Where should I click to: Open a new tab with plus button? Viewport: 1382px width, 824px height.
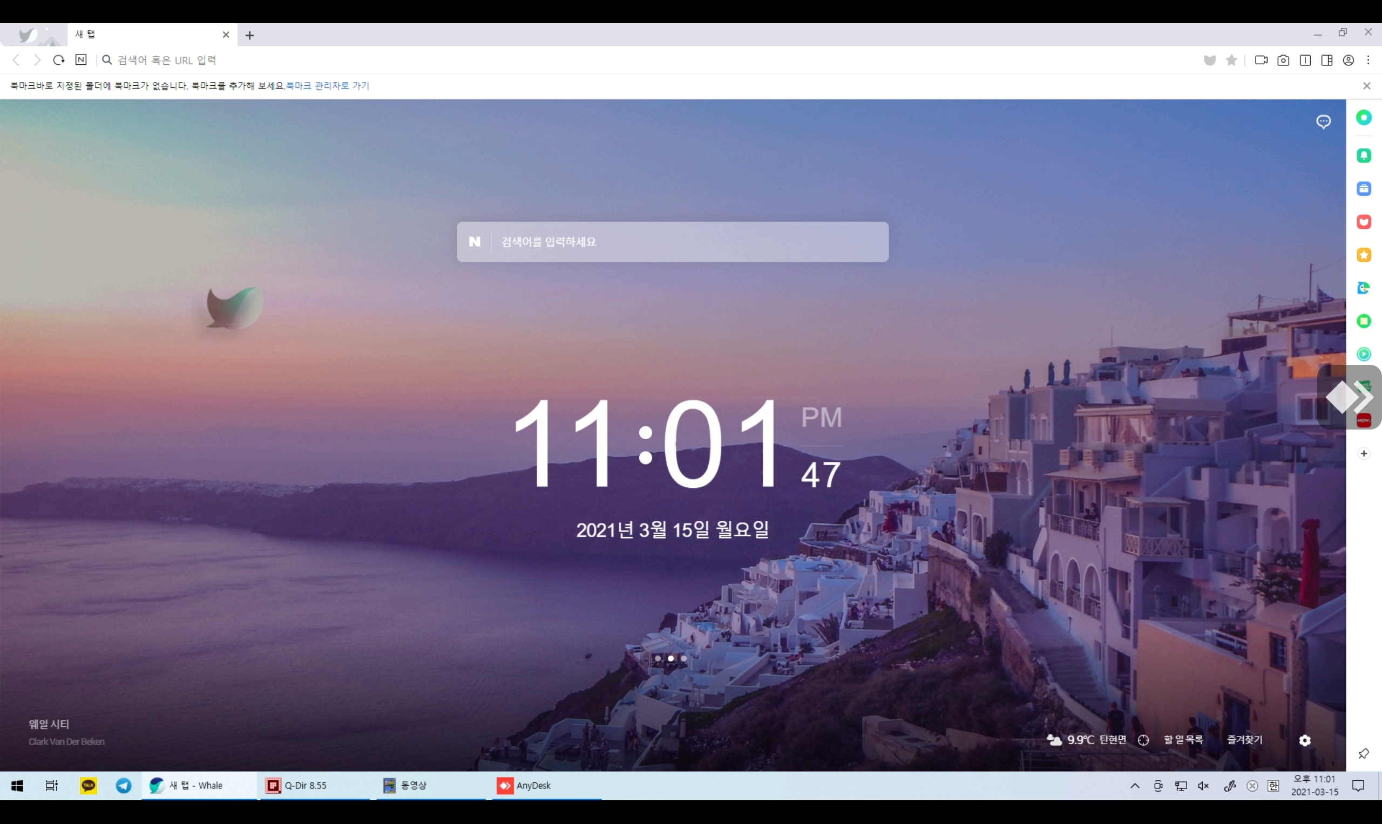point(250,36)
